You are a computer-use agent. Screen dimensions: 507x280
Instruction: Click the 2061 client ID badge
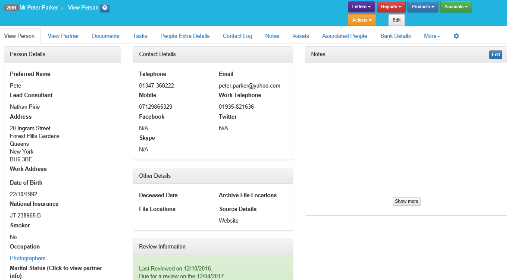11,8
